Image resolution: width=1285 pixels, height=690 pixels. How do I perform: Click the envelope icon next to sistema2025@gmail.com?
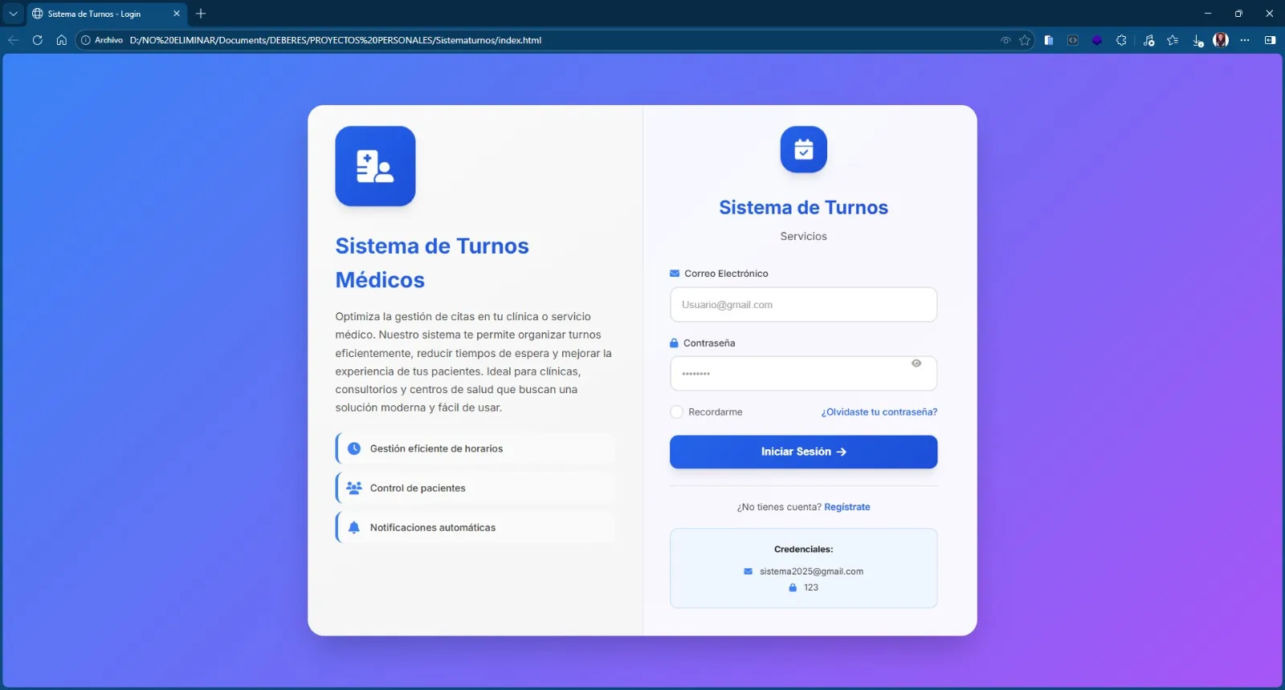(x=748, y=571)
